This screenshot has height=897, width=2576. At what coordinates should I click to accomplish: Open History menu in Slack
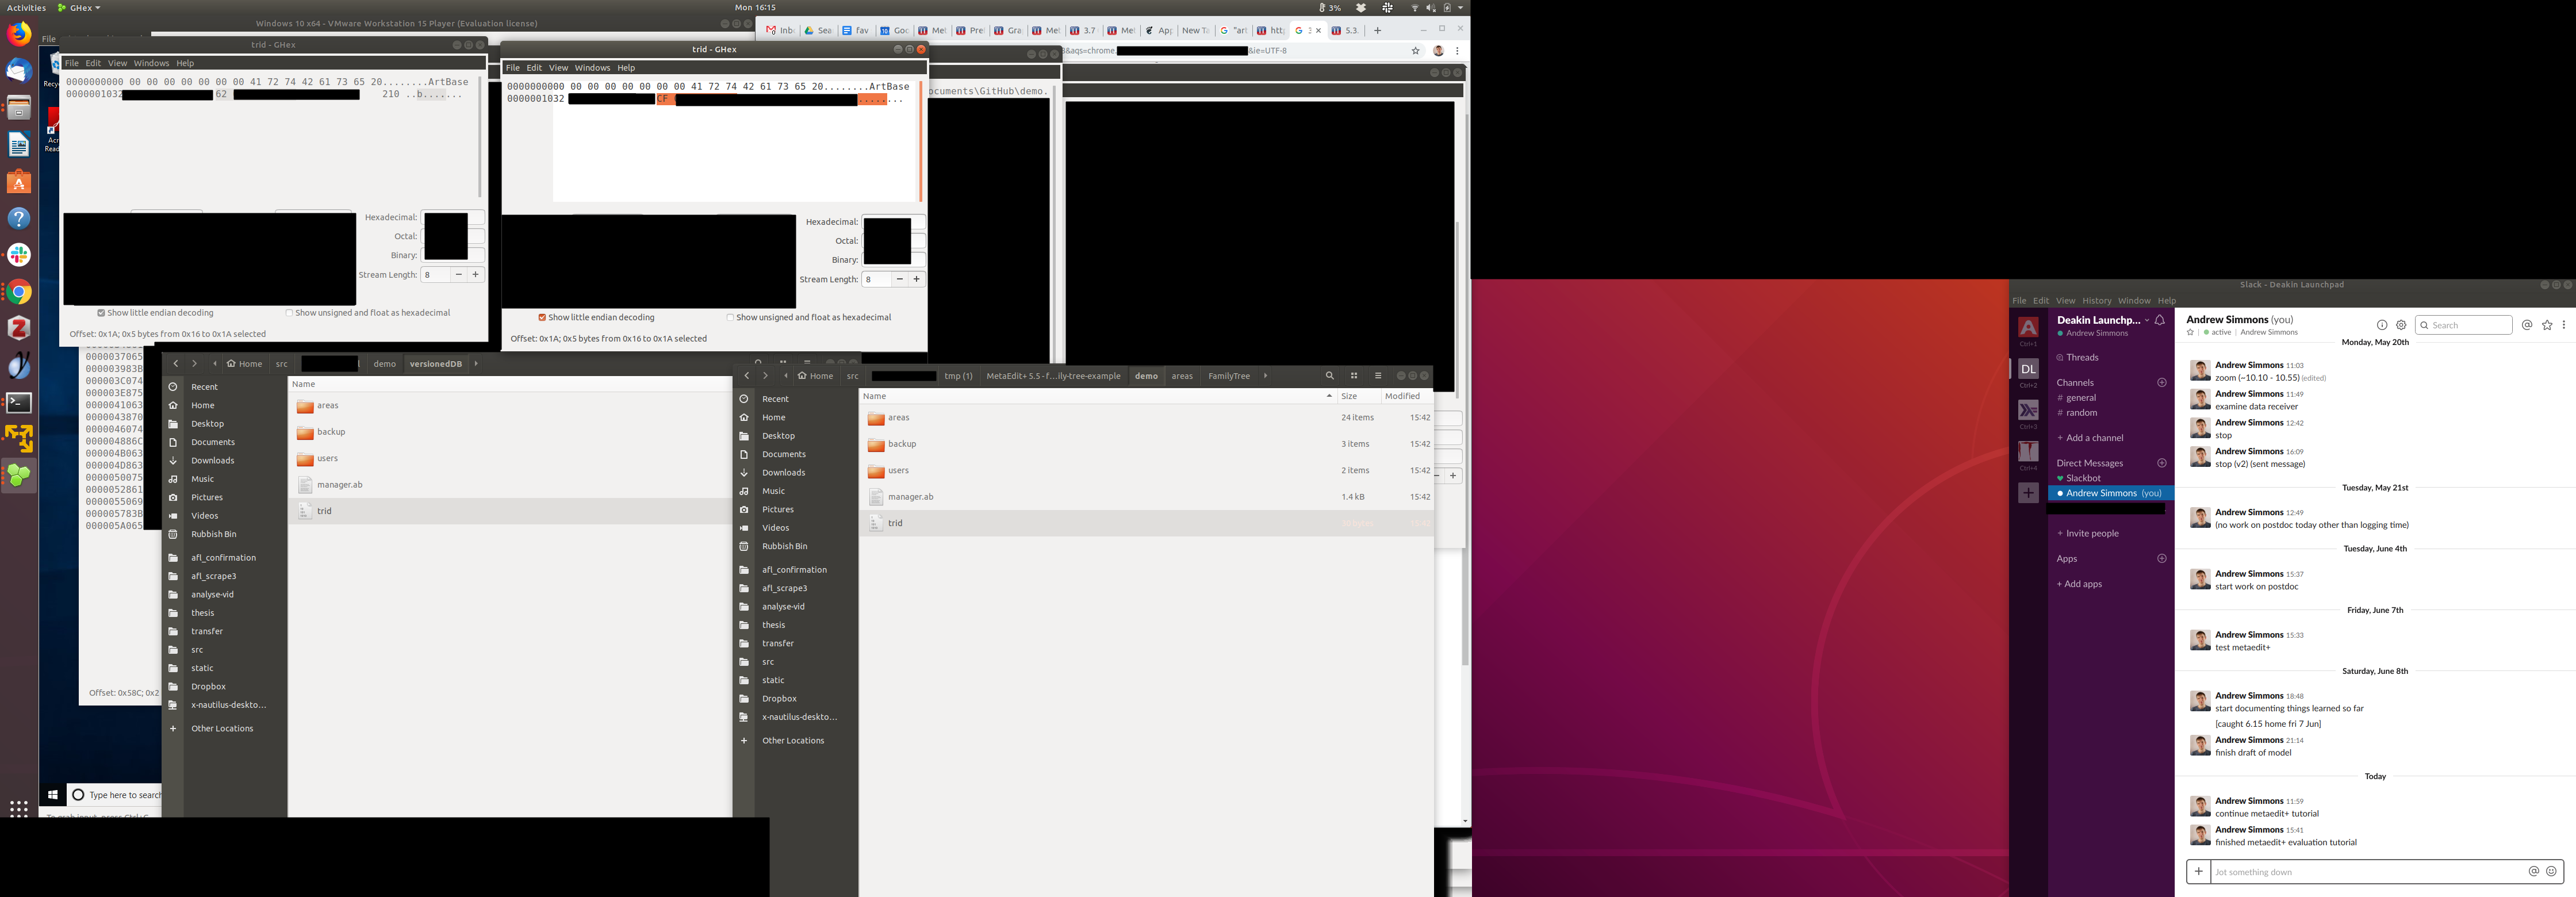pyautogui.click(x=2096, y=300)
